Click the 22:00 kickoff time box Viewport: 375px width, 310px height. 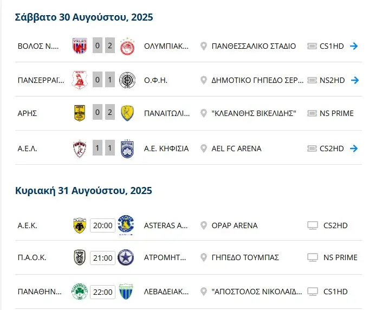click(102, 292)
